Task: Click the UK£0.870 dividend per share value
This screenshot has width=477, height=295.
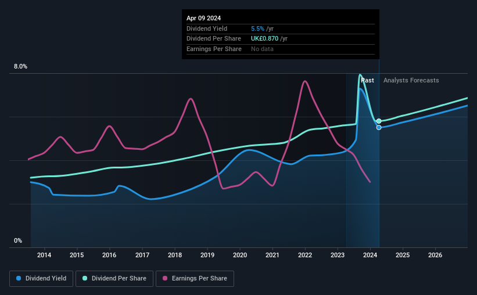Action: [264, 39]
